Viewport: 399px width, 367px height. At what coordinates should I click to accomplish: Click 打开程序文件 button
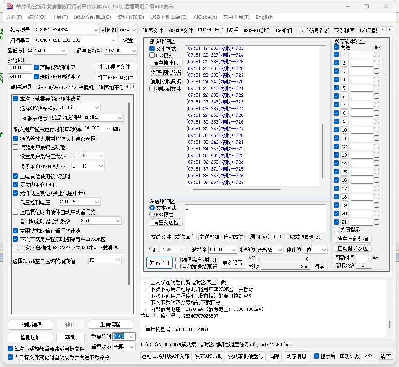click(115, 67)
